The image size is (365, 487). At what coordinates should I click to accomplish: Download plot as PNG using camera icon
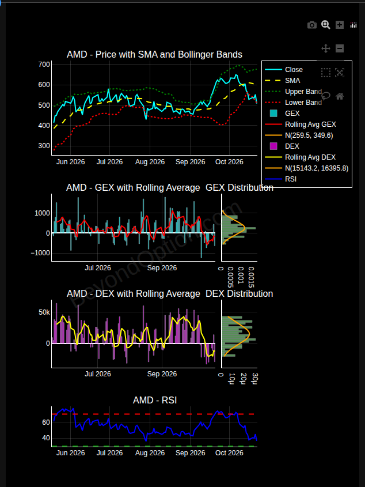(312, 25)
